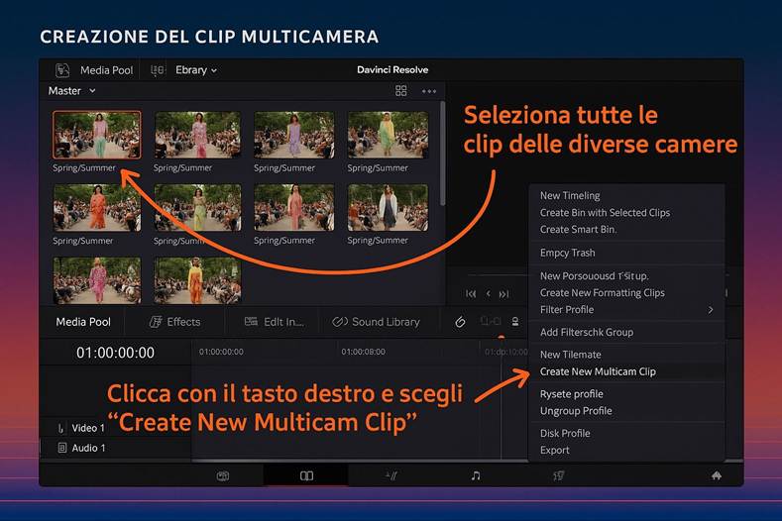
Task: Expand the Filter Profile submenu arrow
Action: click(x=711, y=310)
